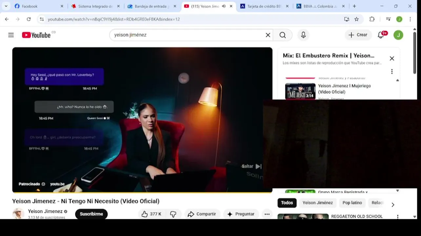421x236 pixels.
Task: Click the address bar URL
Action: [114, 19]
